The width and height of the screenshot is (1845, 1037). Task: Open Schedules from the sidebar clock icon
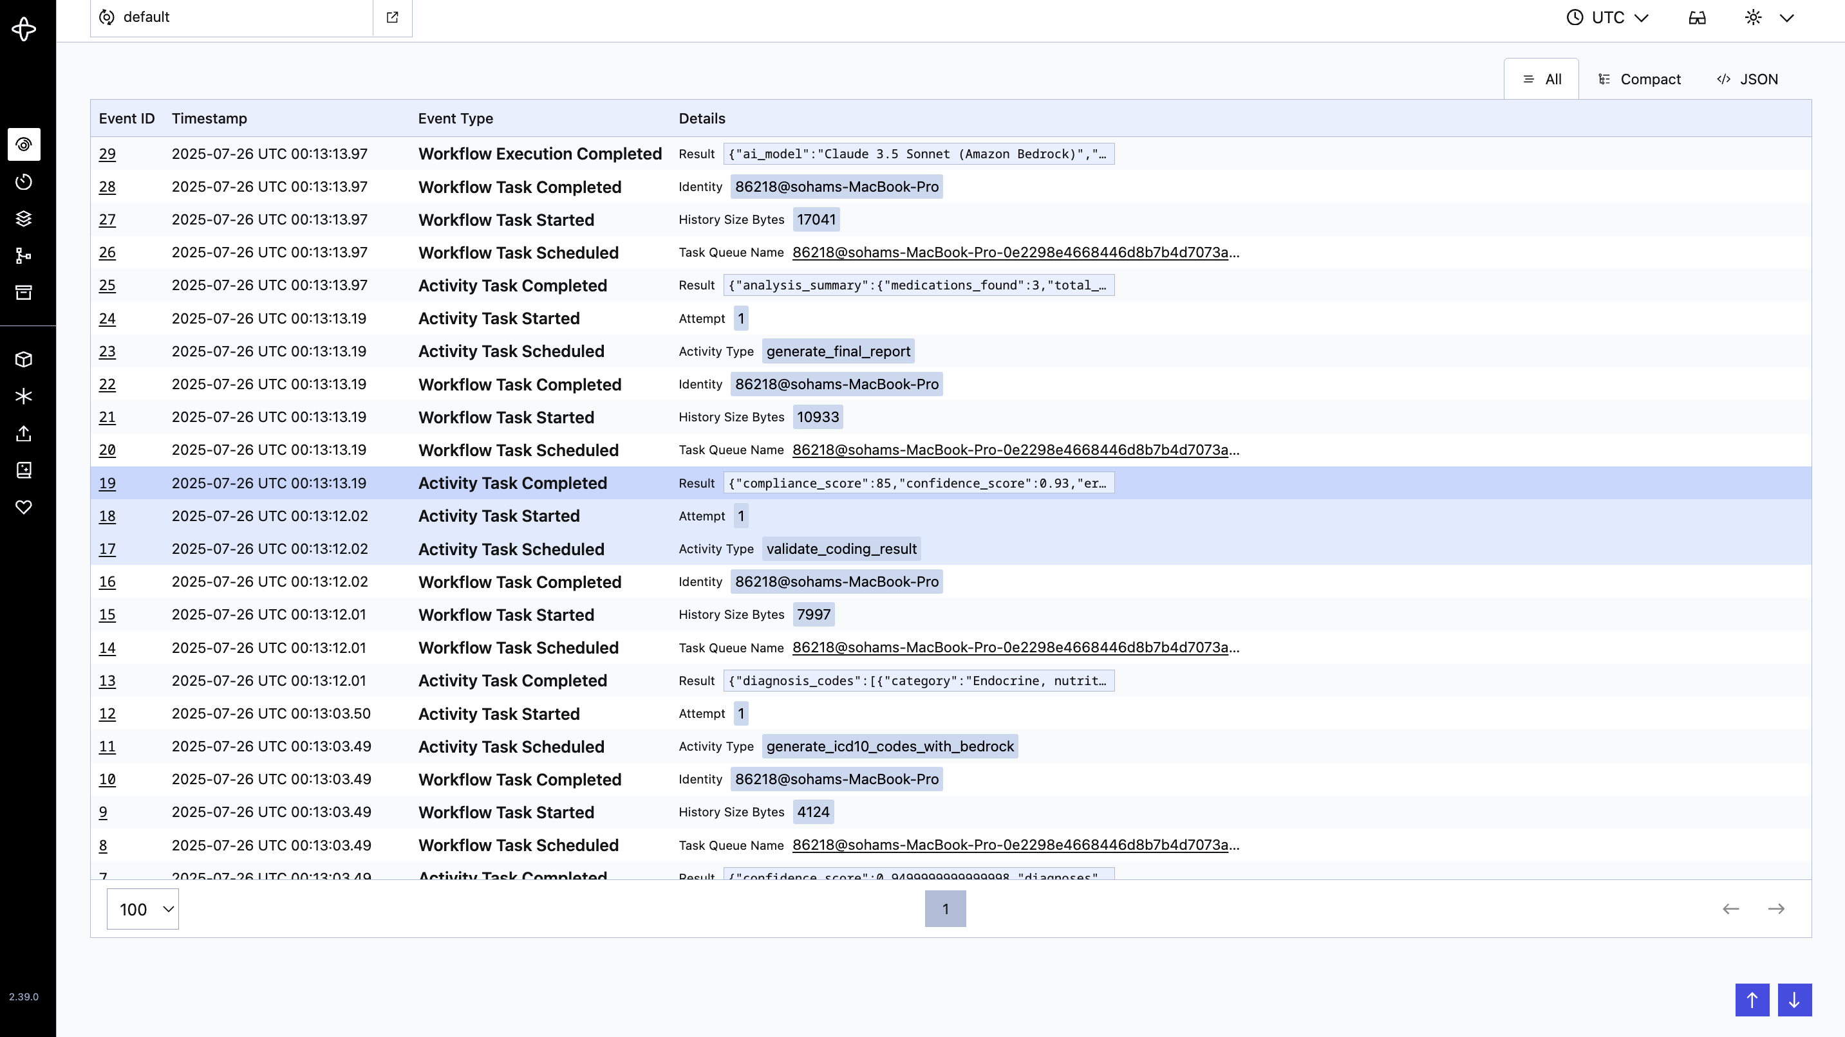(x=24, y=182)
